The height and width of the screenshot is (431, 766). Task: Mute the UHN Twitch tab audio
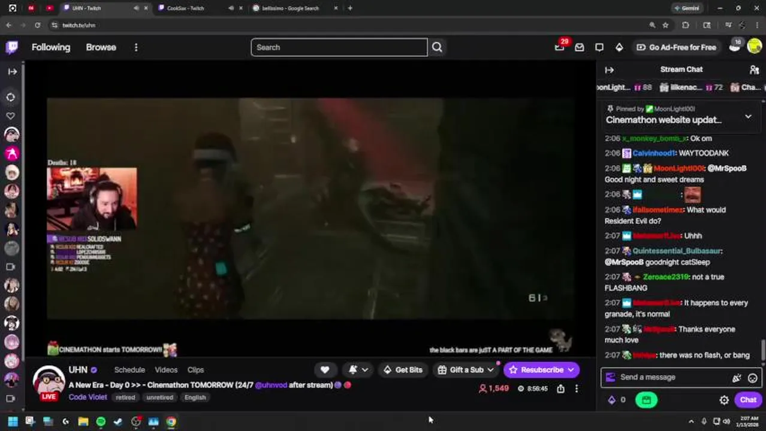pyautogui.click(x=136, y=8)
